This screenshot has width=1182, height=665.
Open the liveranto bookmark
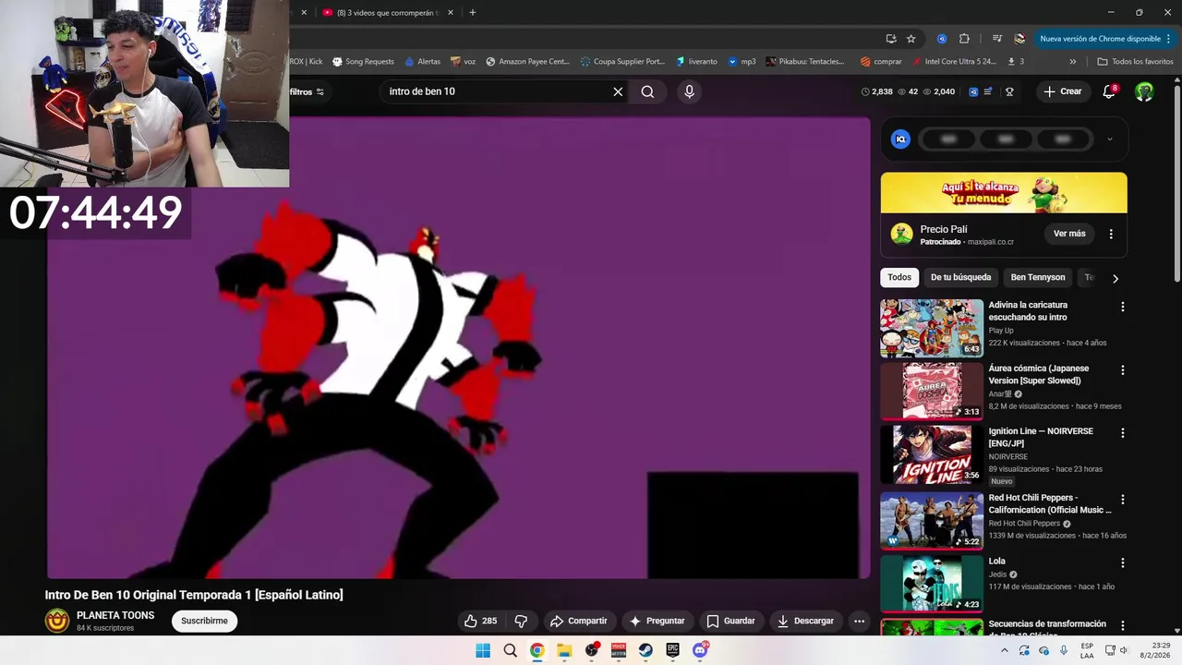click(x=696, y=62)
